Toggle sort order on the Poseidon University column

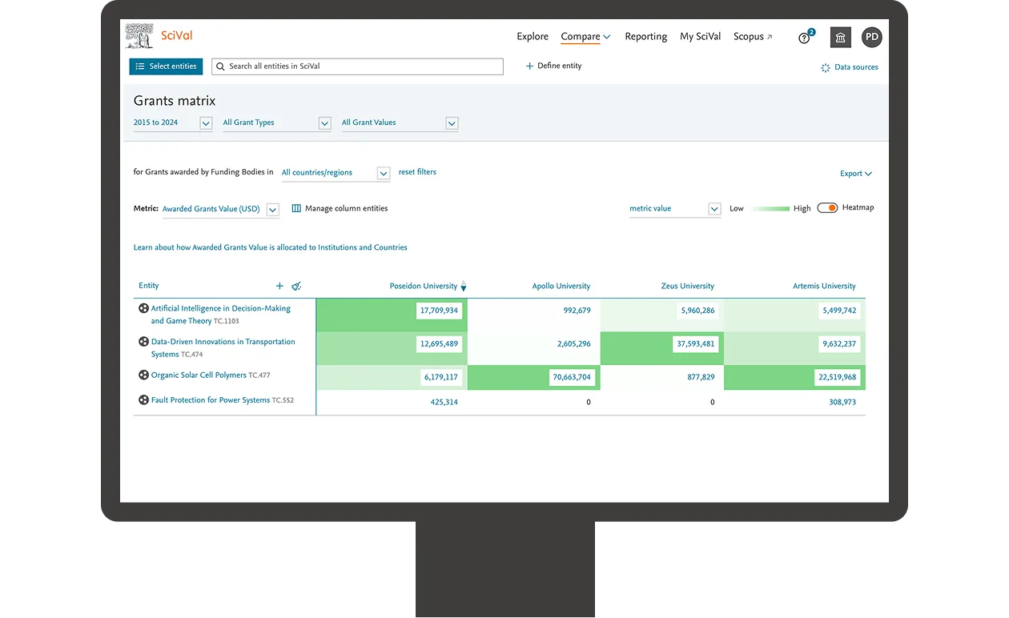(x=464, y=286)
